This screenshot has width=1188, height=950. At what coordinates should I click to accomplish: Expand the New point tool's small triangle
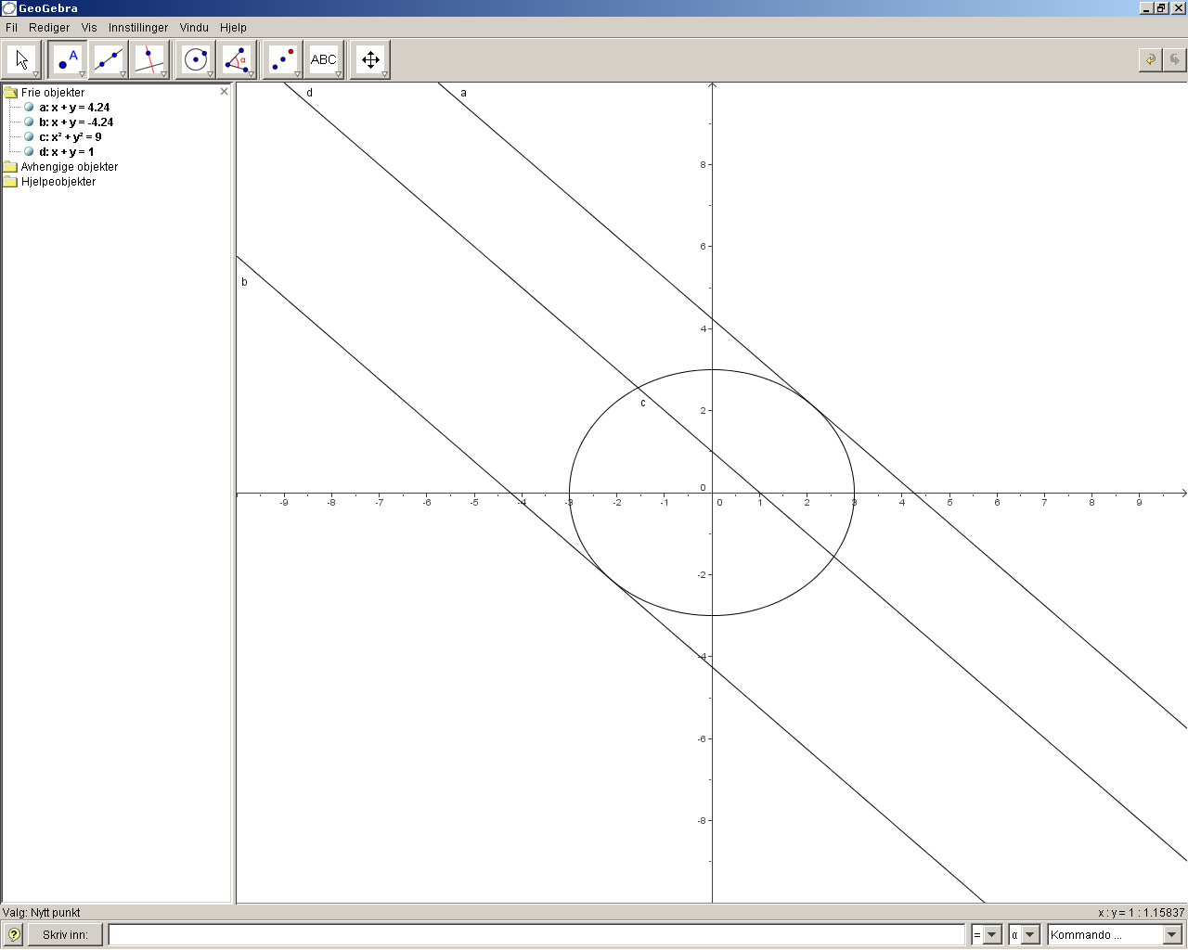tap(82, 74)
